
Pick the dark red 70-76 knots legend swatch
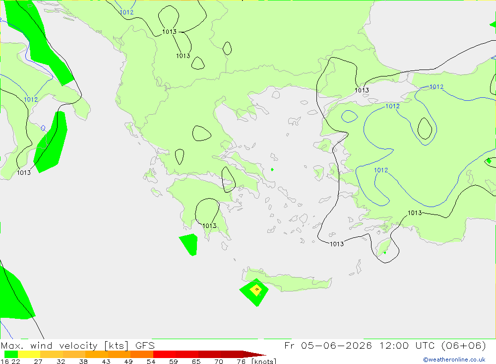click(x=232, y=354)
